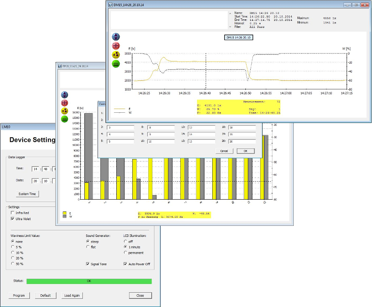The width and height of the screenshot is (372, 307).
Task: Click the System Time button
Action: pos(27,194)
